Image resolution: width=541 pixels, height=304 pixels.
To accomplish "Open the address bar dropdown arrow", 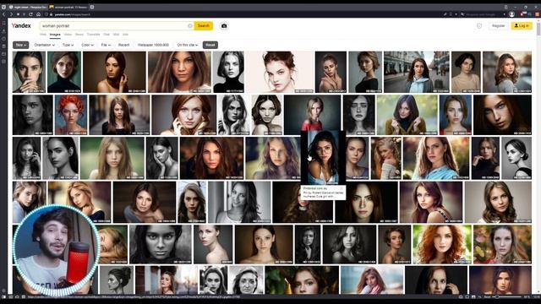I will 456,14.
